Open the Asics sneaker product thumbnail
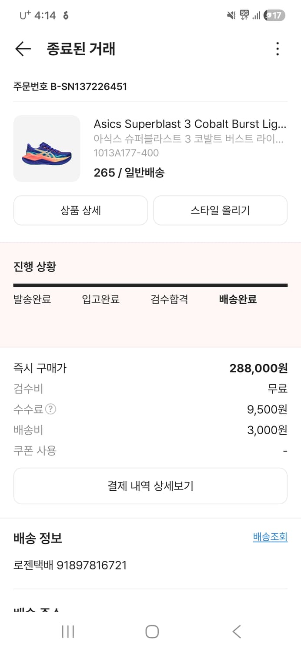301x652 pixels. (47, 147)
